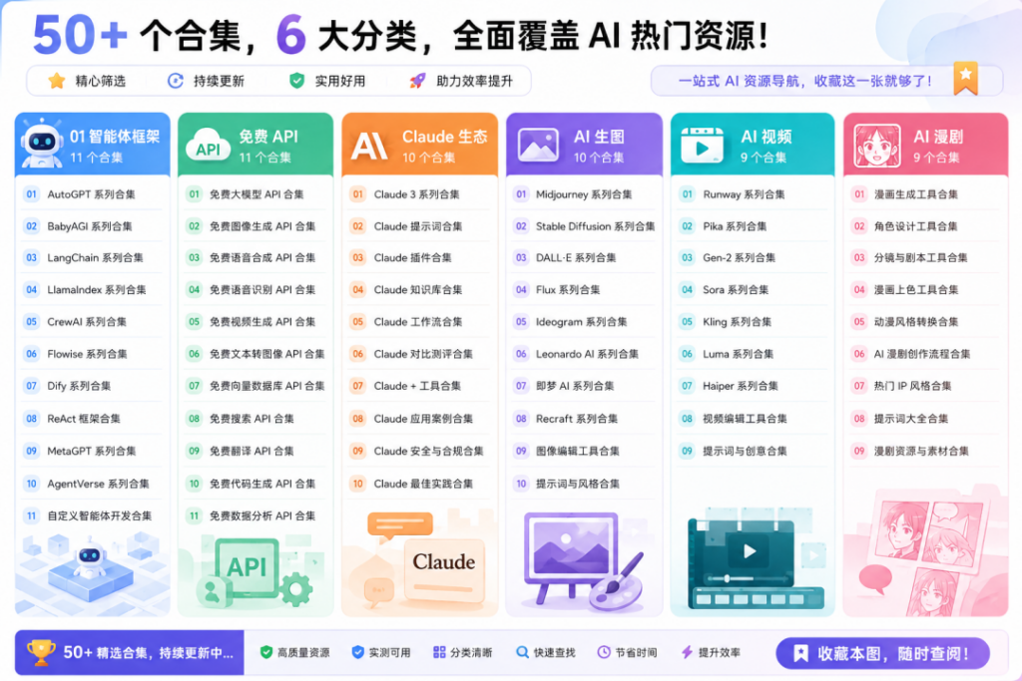Click the rocket icon beside 助力效率提升
The image size is (1022, 681).
417,81
